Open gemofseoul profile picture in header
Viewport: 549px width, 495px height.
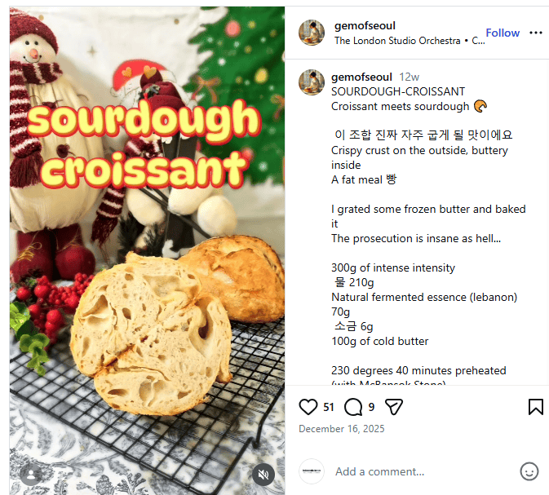click(312, 33)
